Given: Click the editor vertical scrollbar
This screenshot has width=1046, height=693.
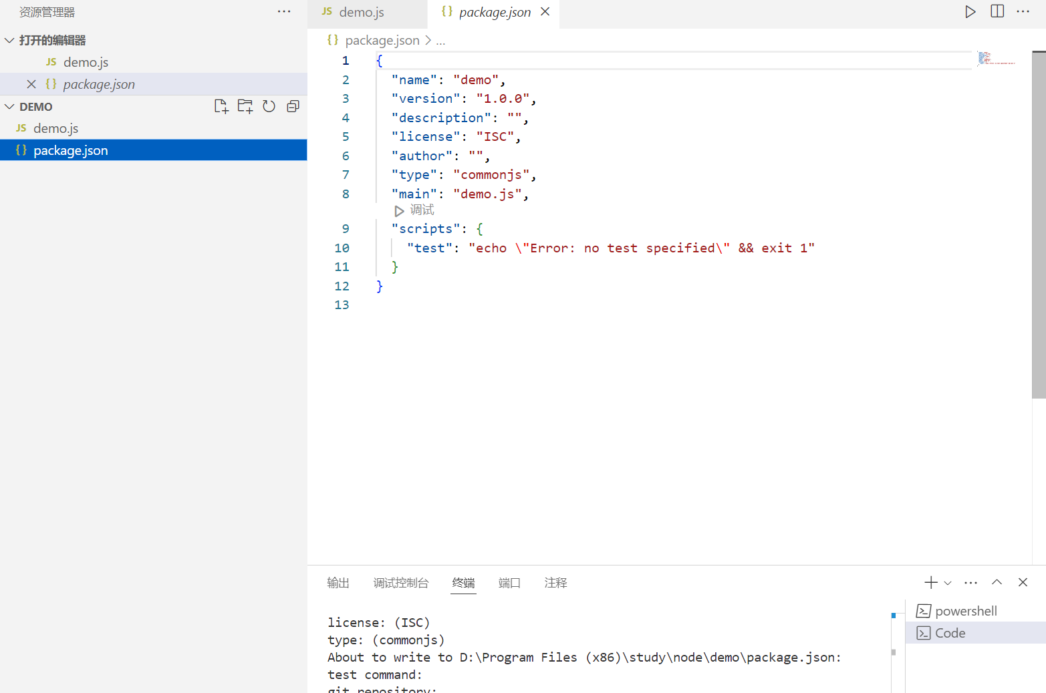Looking at the screenshot, I should 1039,225.
